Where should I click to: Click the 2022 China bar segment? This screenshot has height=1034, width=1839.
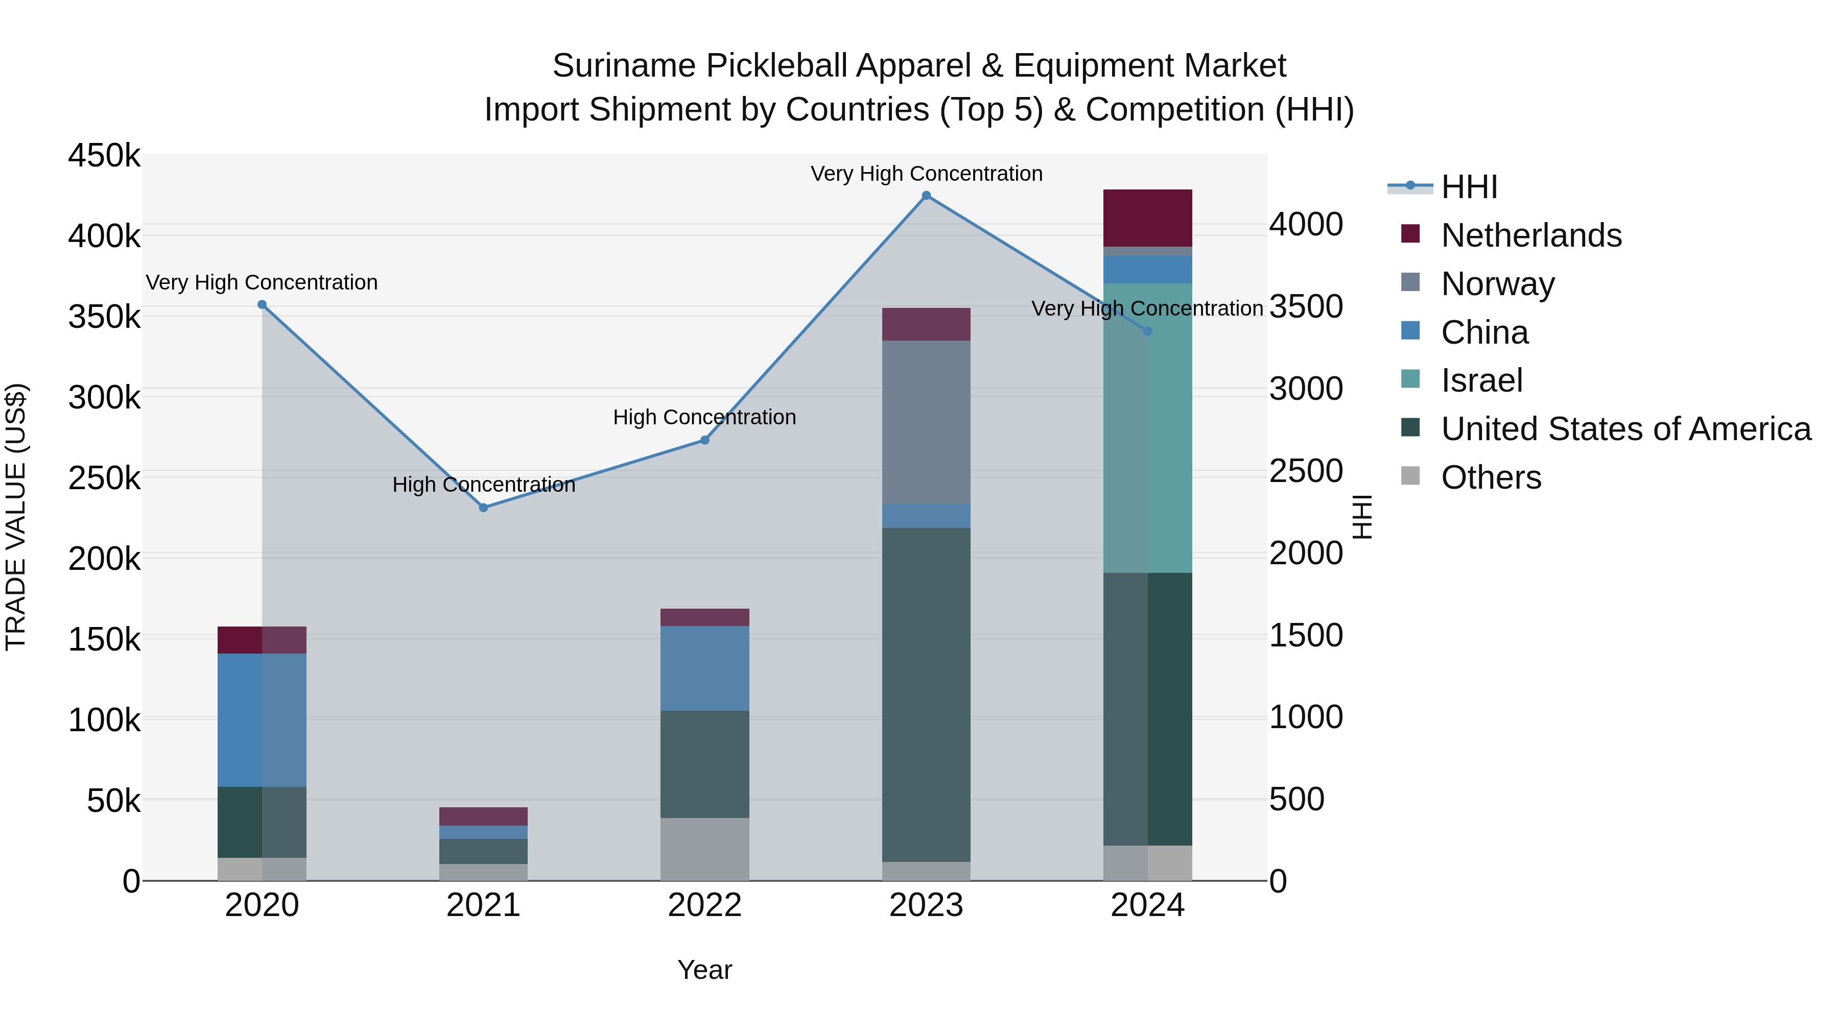704,668
